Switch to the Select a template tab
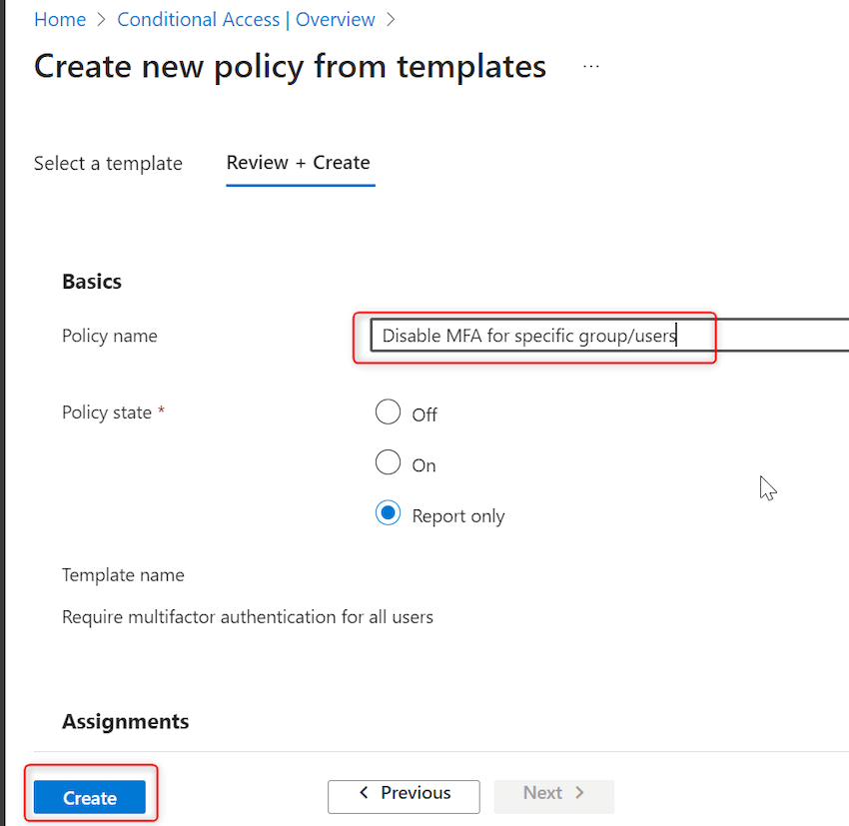The width and height of the screenshot is (849, 826). [108, 163]
